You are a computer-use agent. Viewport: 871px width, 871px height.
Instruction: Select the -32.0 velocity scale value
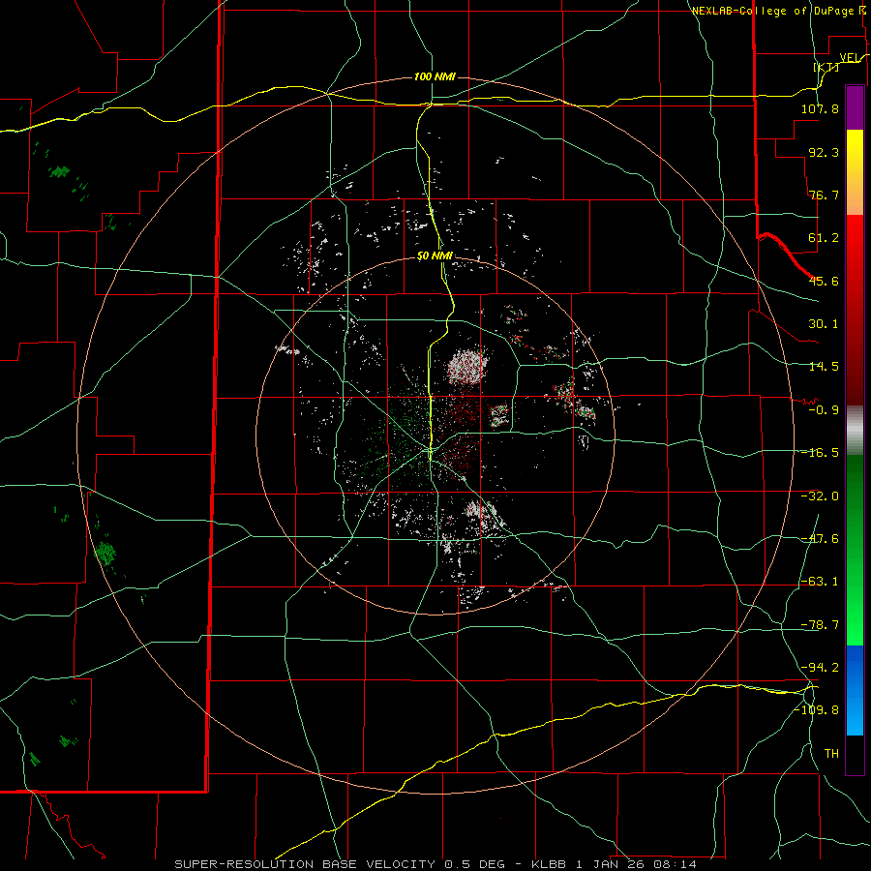pyautogui.click(x=820, y=496)
